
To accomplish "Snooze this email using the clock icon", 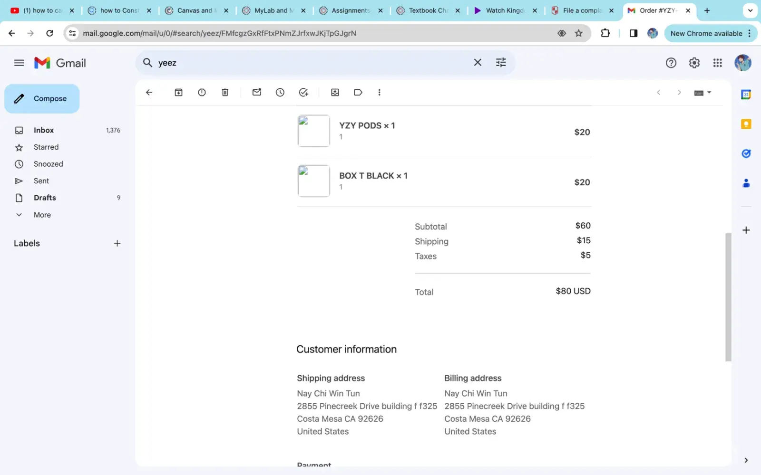I will 280,93.
